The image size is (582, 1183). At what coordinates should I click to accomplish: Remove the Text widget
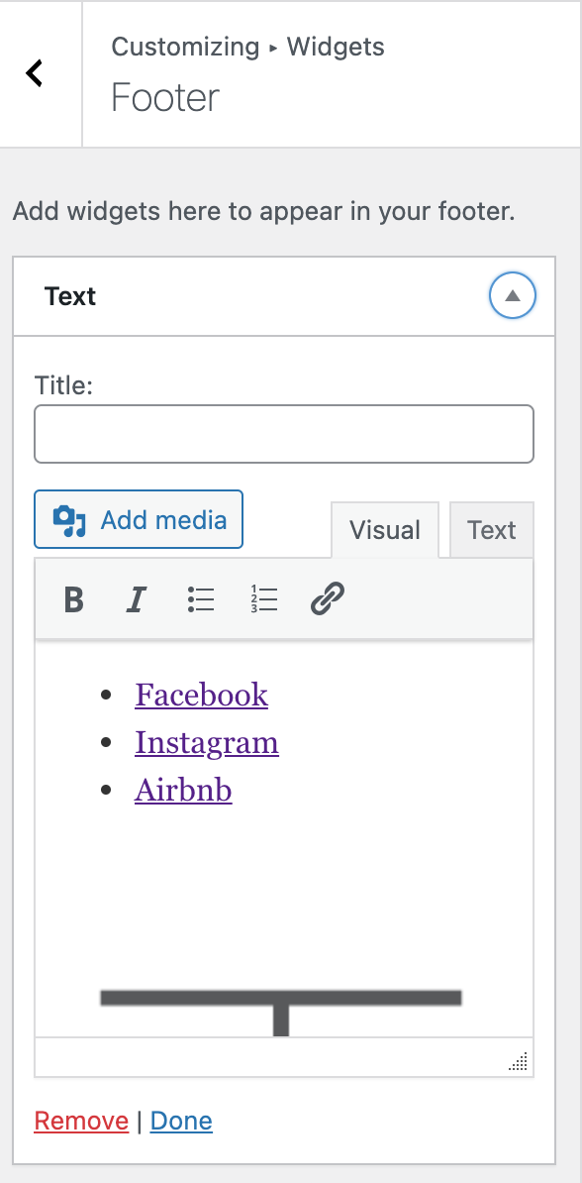point(81,1122)
